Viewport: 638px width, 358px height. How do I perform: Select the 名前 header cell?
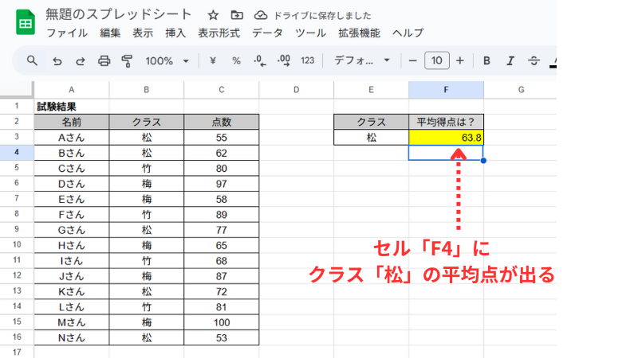[x=72, y=122]
